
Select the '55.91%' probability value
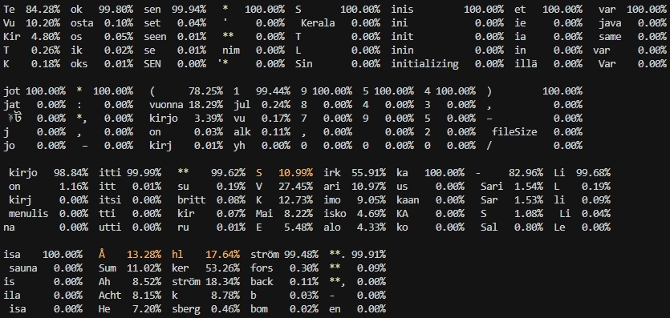point(369,173)
